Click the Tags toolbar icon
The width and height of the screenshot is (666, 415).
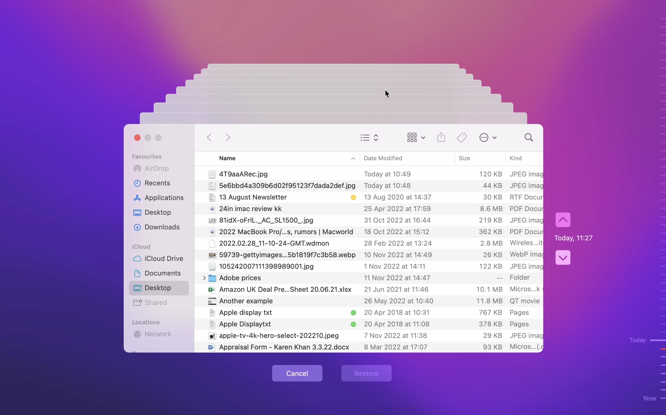pyautogui.click(x=462, y=138)
